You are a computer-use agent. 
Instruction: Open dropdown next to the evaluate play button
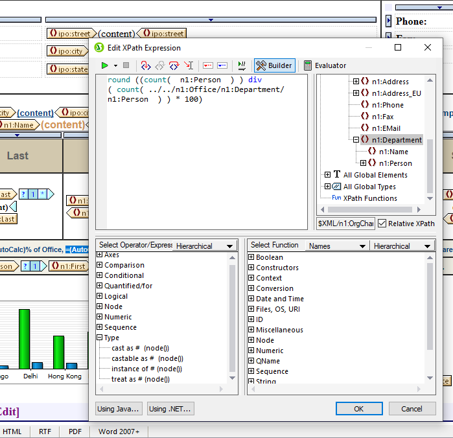click(x=115, y=65)
